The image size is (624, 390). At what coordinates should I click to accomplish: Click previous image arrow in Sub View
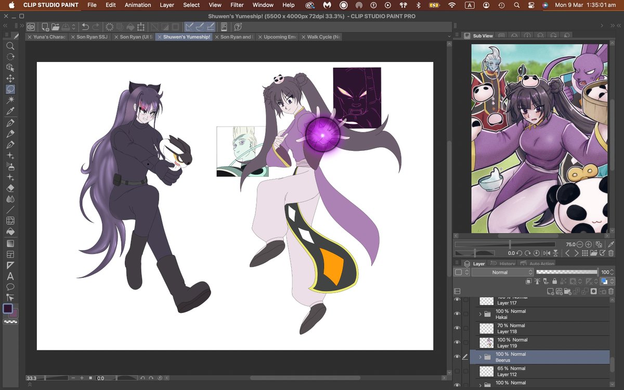tap(567, 253)
